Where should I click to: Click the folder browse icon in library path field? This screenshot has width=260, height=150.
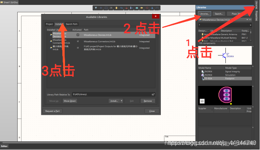click(x=153, y=94)
